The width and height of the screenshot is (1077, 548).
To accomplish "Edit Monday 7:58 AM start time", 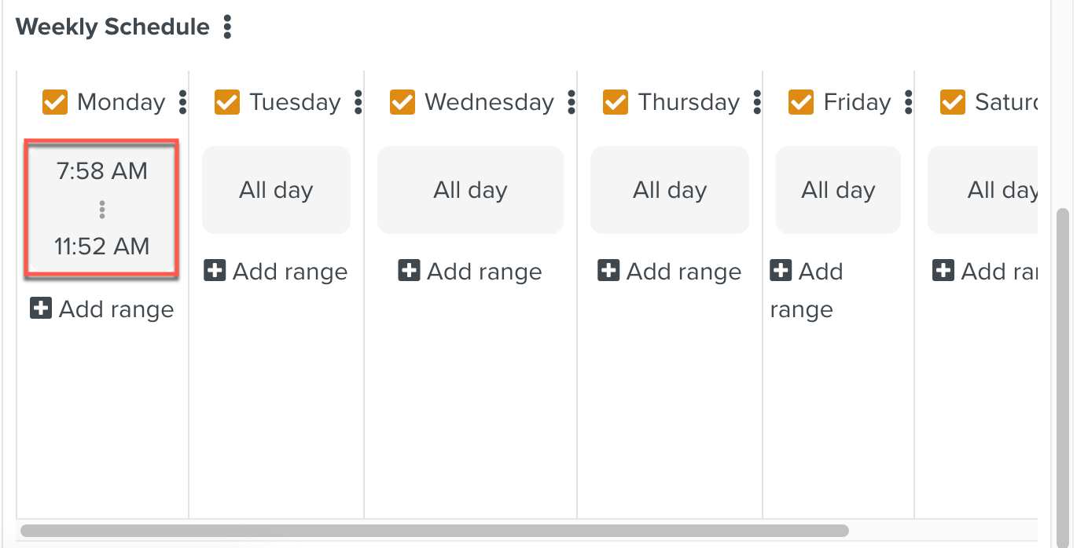I will (x=102, y=171).
